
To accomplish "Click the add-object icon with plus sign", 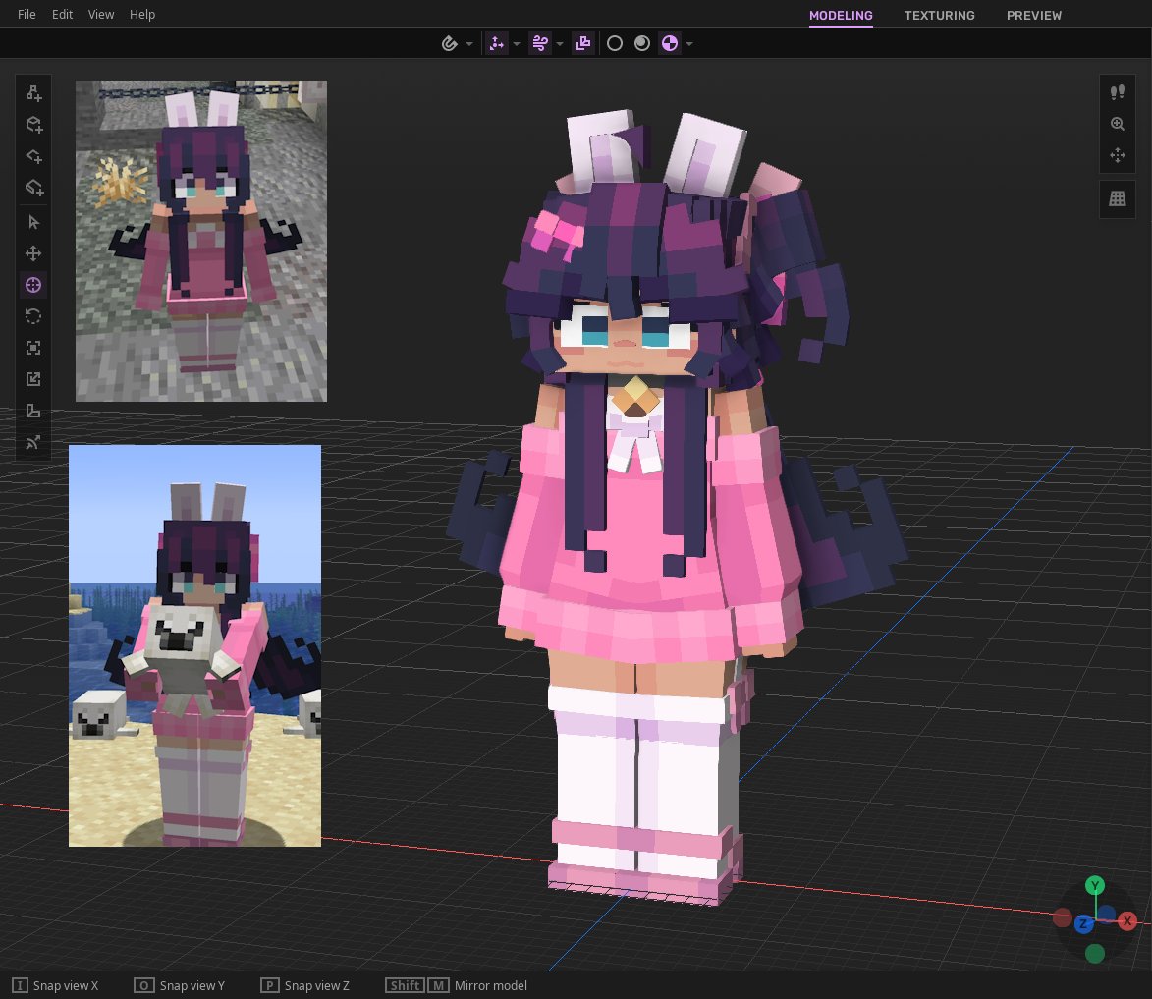I will pyautogui.click(x=33, y=92).
